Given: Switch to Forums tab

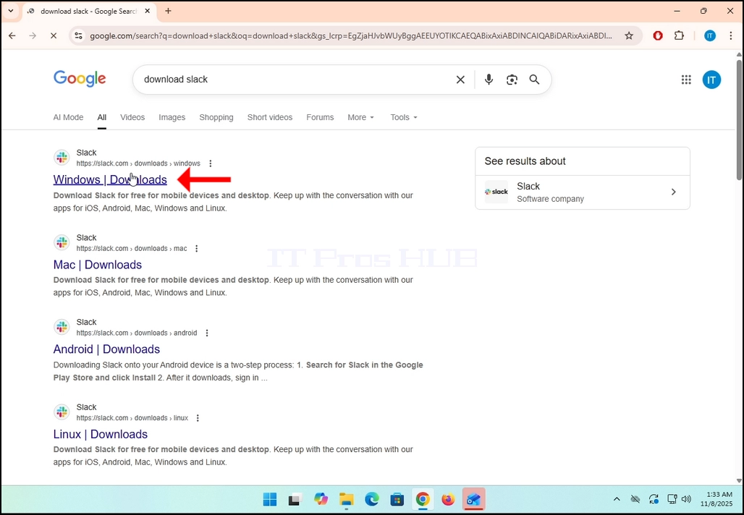Looking at the screenshot, I should 320,117.
